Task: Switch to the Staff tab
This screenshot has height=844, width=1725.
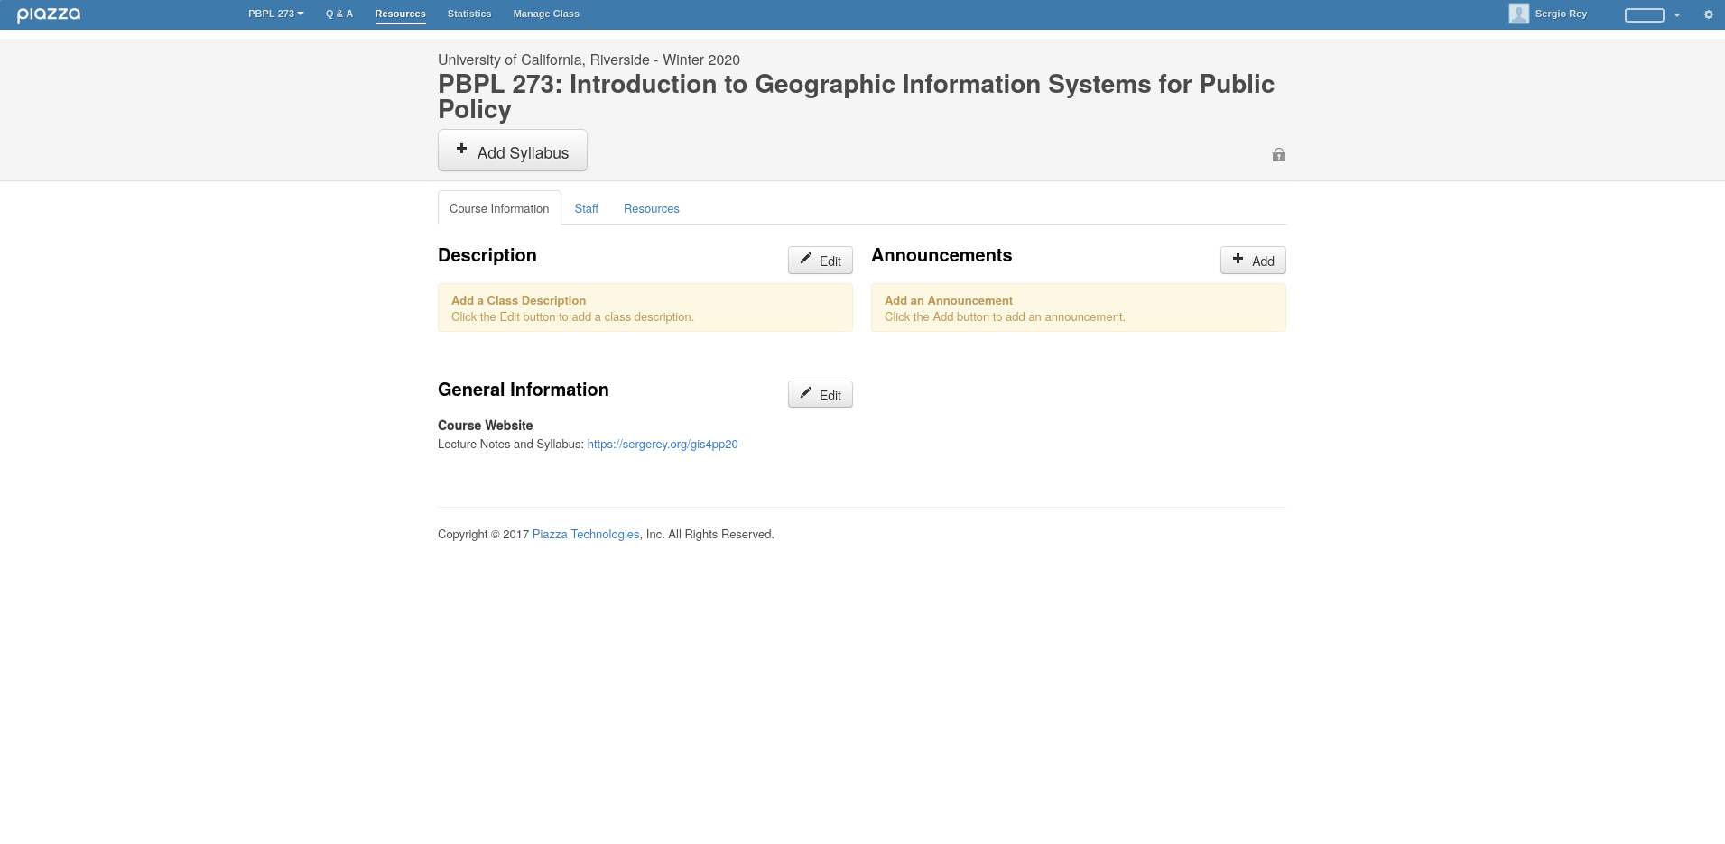Action: (586, 208)
